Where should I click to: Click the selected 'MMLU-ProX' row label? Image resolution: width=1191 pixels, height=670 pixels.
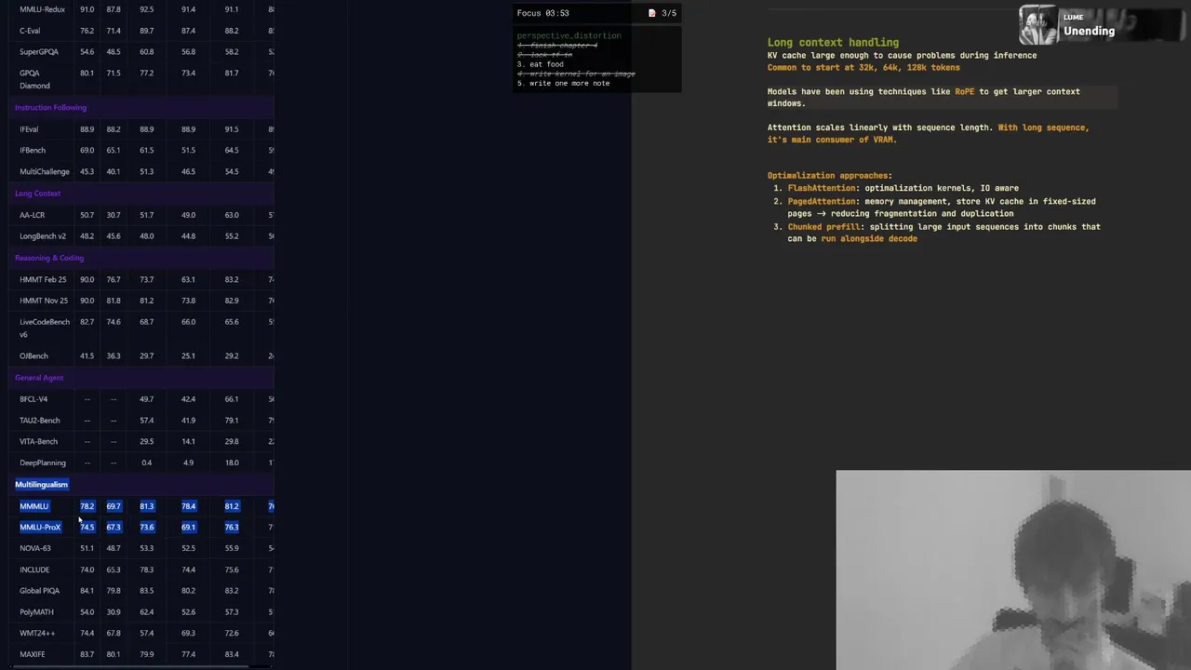click(x=40, y=527)
